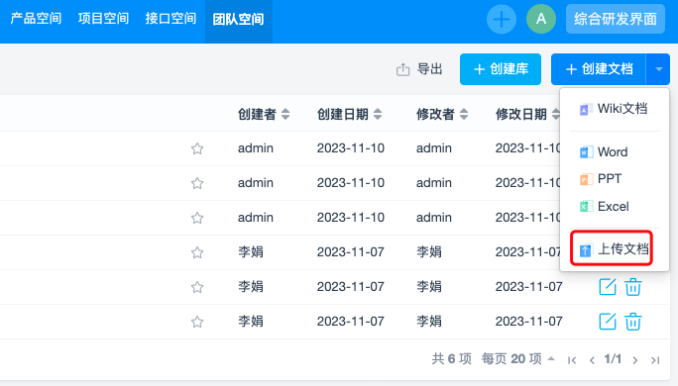Select 上传文档 from the menu
The width and height of the screenshot is (678, 386).
(x=614, y=249)
